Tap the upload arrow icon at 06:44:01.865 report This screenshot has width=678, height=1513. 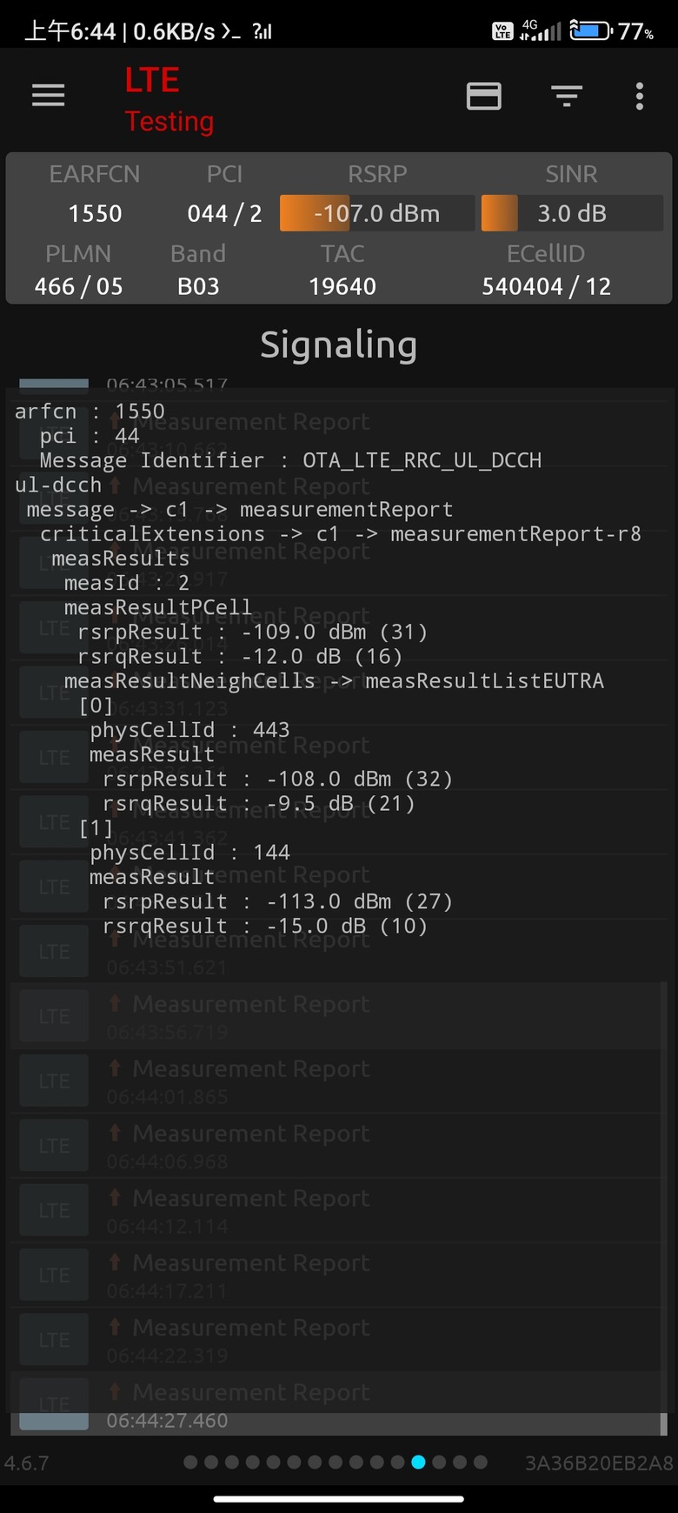click(115, 1068)
